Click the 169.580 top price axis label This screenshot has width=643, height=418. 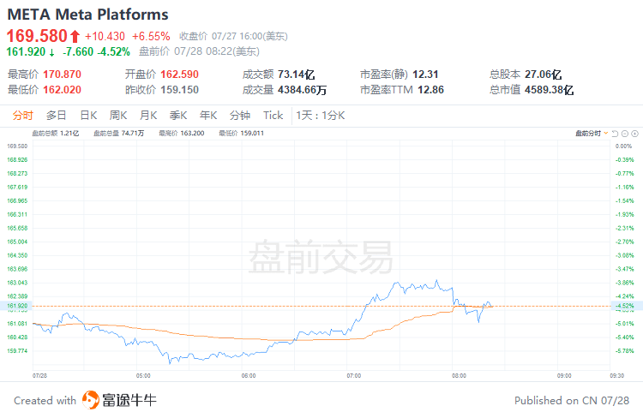click(x=17, y=146)
